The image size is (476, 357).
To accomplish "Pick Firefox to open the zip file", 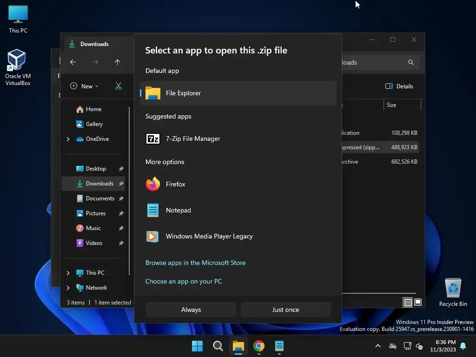I will click(238, 184).
